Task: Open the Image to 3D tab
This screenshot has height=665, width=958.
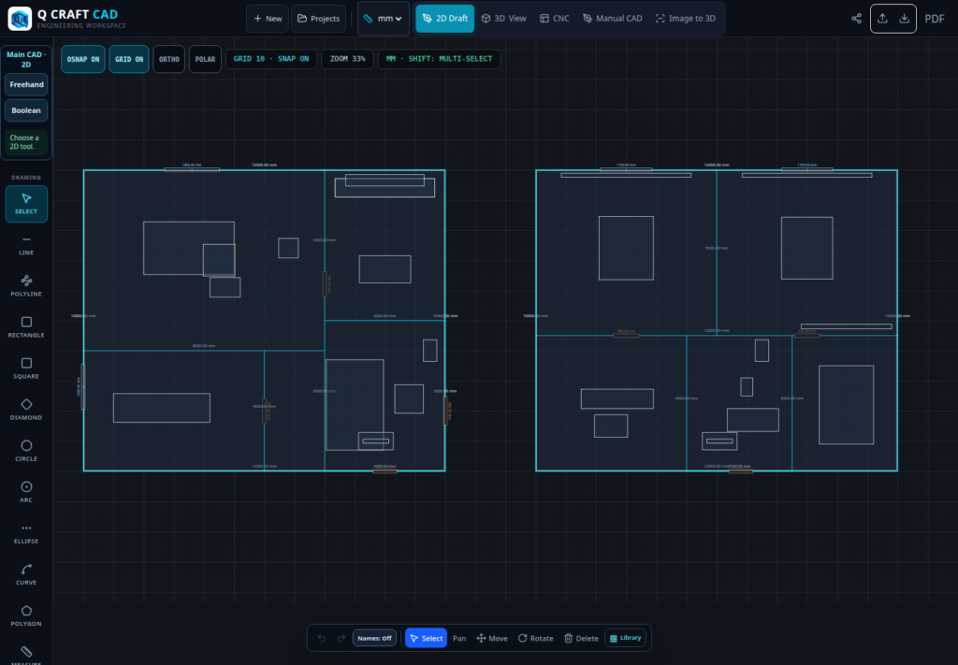Action: 686,19
